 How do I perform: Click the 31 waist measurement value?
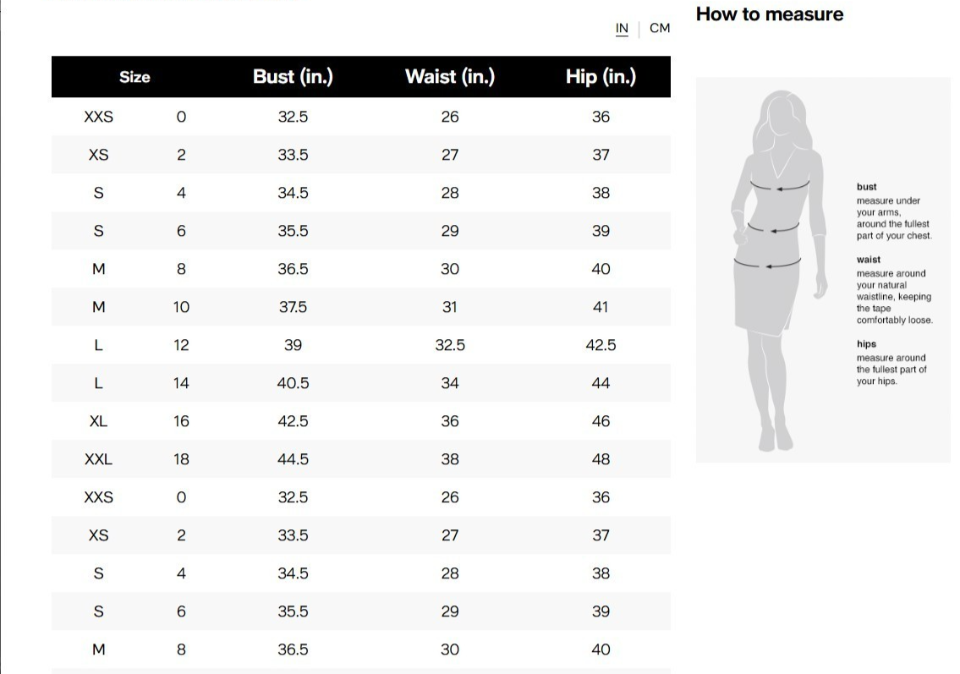[450, 307]
